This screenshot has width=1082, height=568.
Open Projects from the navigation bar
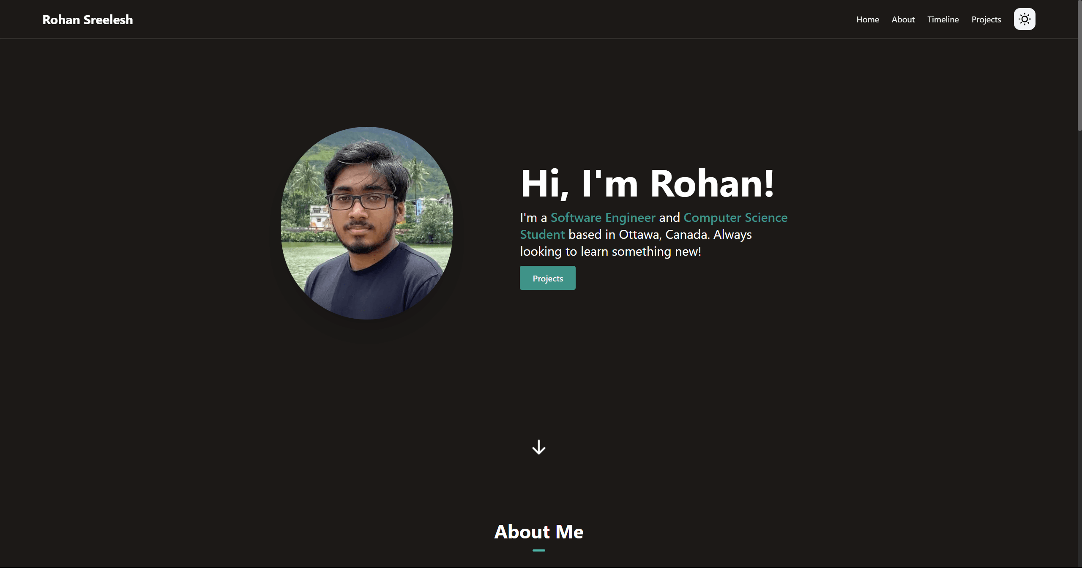coord(986,19)
